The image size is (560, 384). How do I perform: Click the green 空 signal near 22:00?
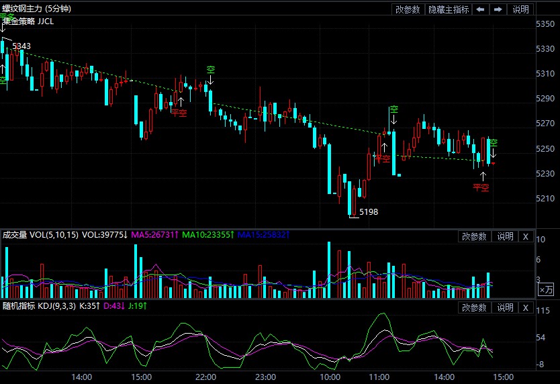[x=210, y=70]
